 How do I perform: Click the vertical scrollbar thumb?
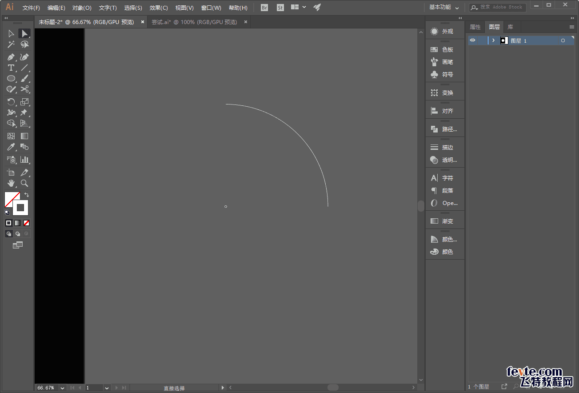[421, 206]
